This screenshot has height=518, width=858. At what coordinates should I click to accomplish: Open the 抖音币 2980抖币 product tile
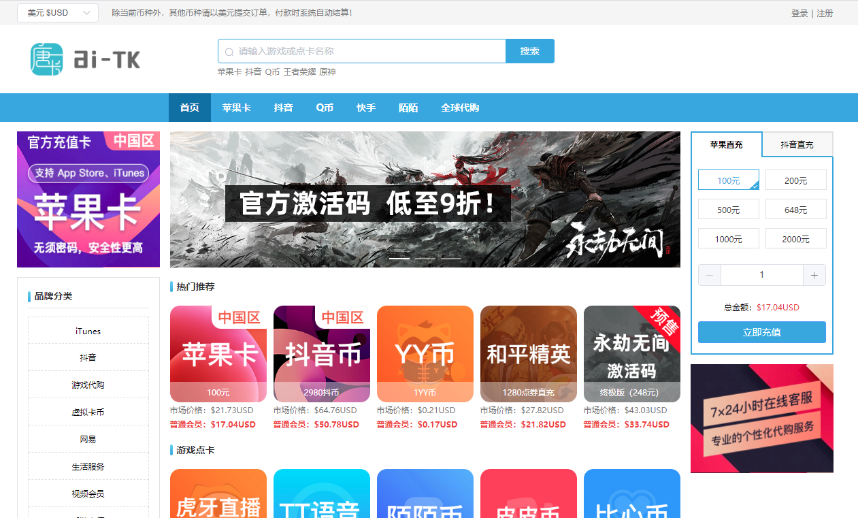[x=322, y=354]
